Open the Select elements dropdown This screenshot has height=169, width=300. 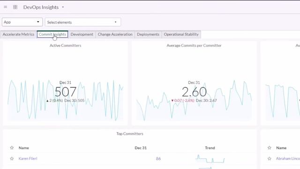click(x=83, y=22)
